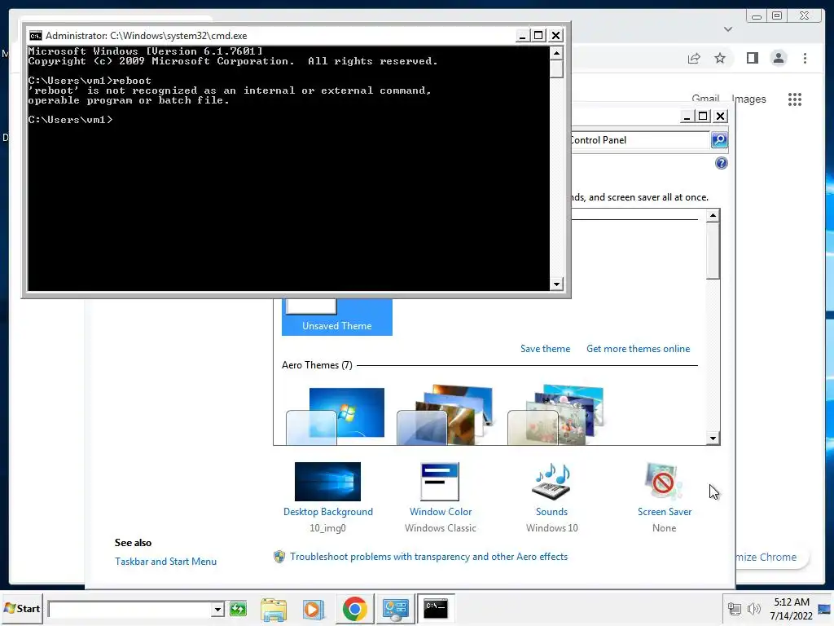
Task: Click the green refresh icon beside the address toolbar
Action: (238, 608)
